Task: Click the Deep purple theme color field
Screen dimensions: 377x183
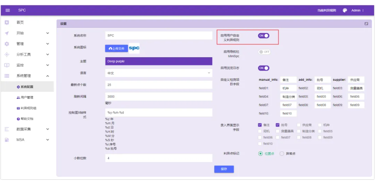Action: pyautogui.click(x=159, y=61)
